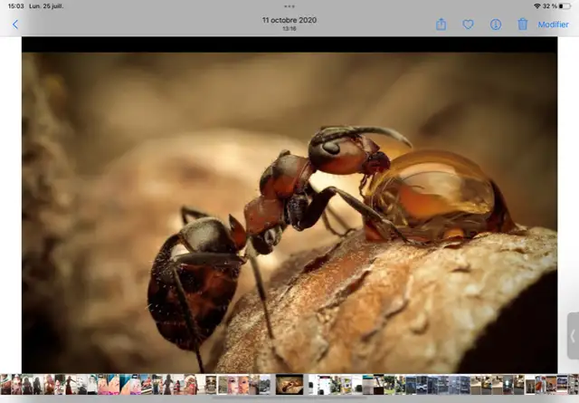Open the share sheet icon

coord(441,24)
